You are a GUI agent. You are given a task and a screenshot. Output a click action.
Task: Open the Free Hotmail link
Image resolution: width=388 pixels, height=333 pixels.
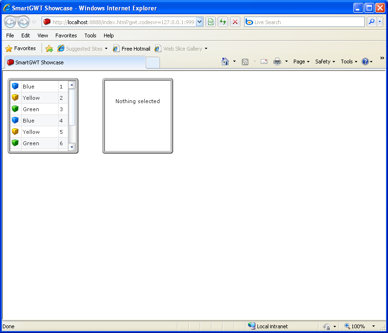(132, 49)
